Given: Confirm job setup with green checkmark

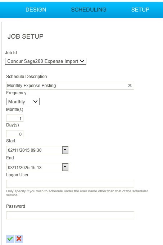Looking at the screenshot, I should 10,239.
